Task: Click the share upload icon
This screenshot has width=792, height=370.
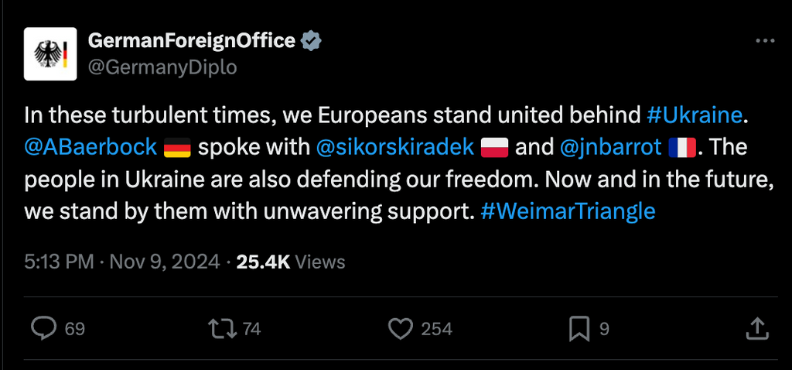Action: click(758, 328)
